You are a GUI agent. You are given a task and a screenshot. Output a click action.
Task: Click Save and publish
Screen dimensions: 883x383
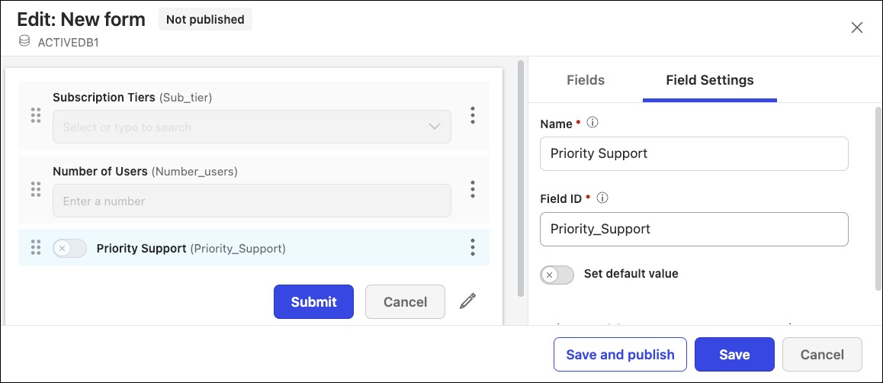[620, 354]
